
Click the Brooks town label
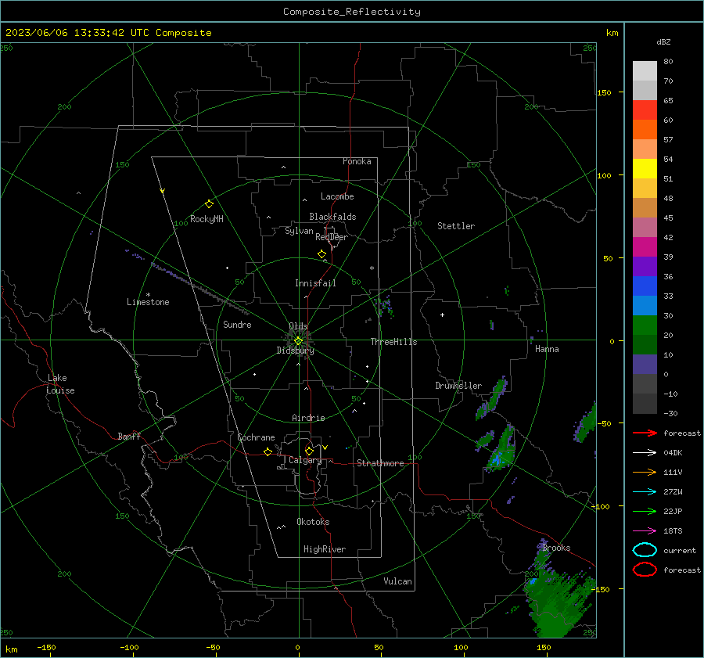tap(556, 548)
